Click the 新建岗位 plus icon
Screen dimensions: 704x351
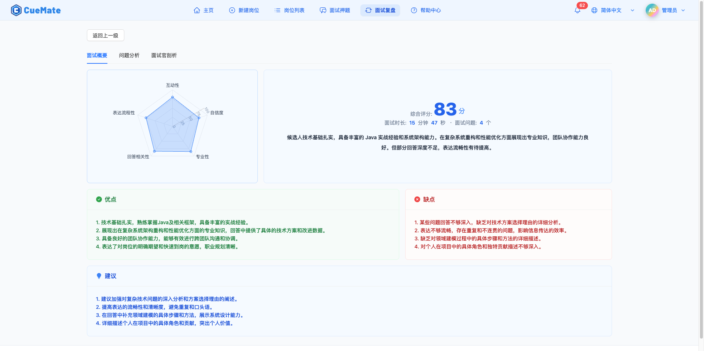pos(231,10)
